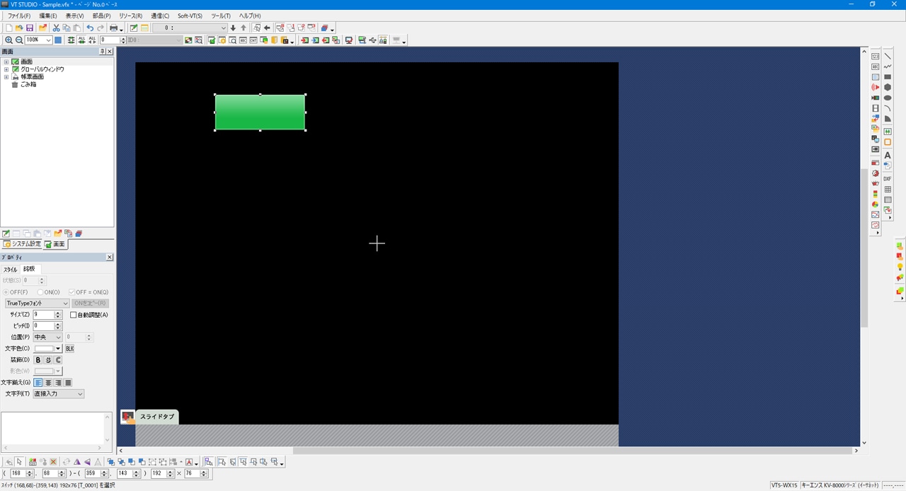Switch to the スタイル tab
Viewport: 906px width, 491px height.
pyautogui.click(x=10, y=270)
